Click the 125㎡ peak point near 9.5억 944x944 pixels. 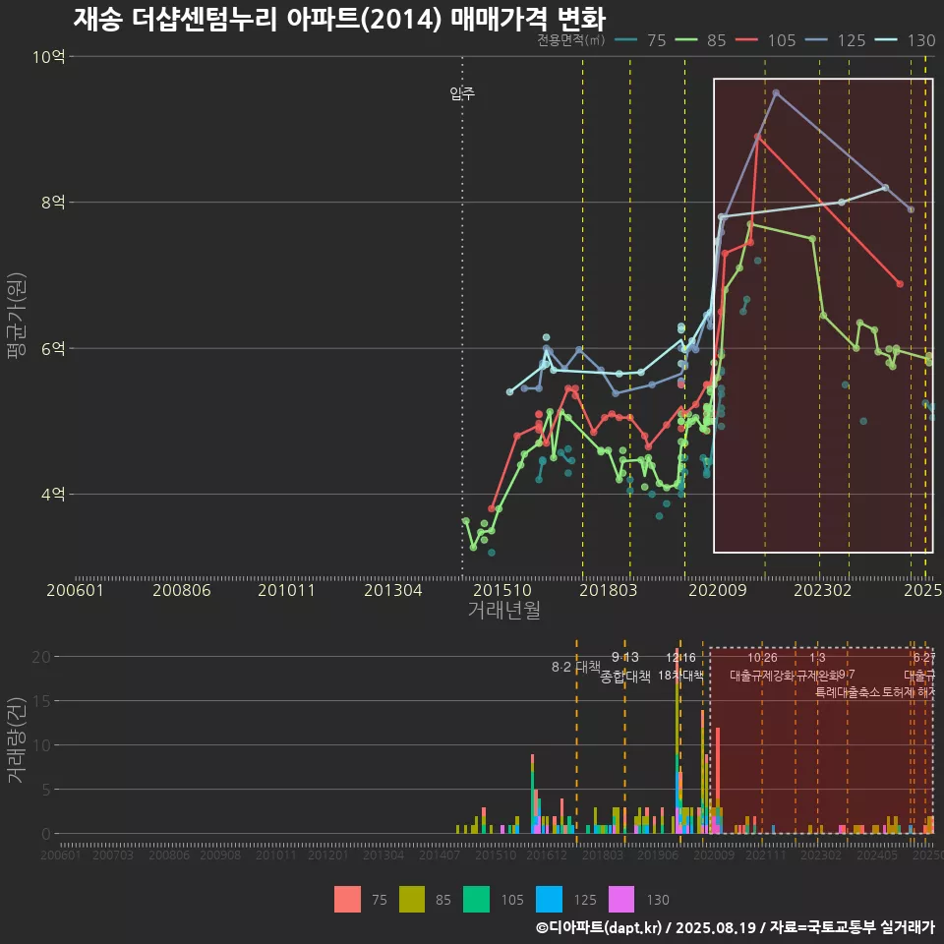tap(776, 92)
